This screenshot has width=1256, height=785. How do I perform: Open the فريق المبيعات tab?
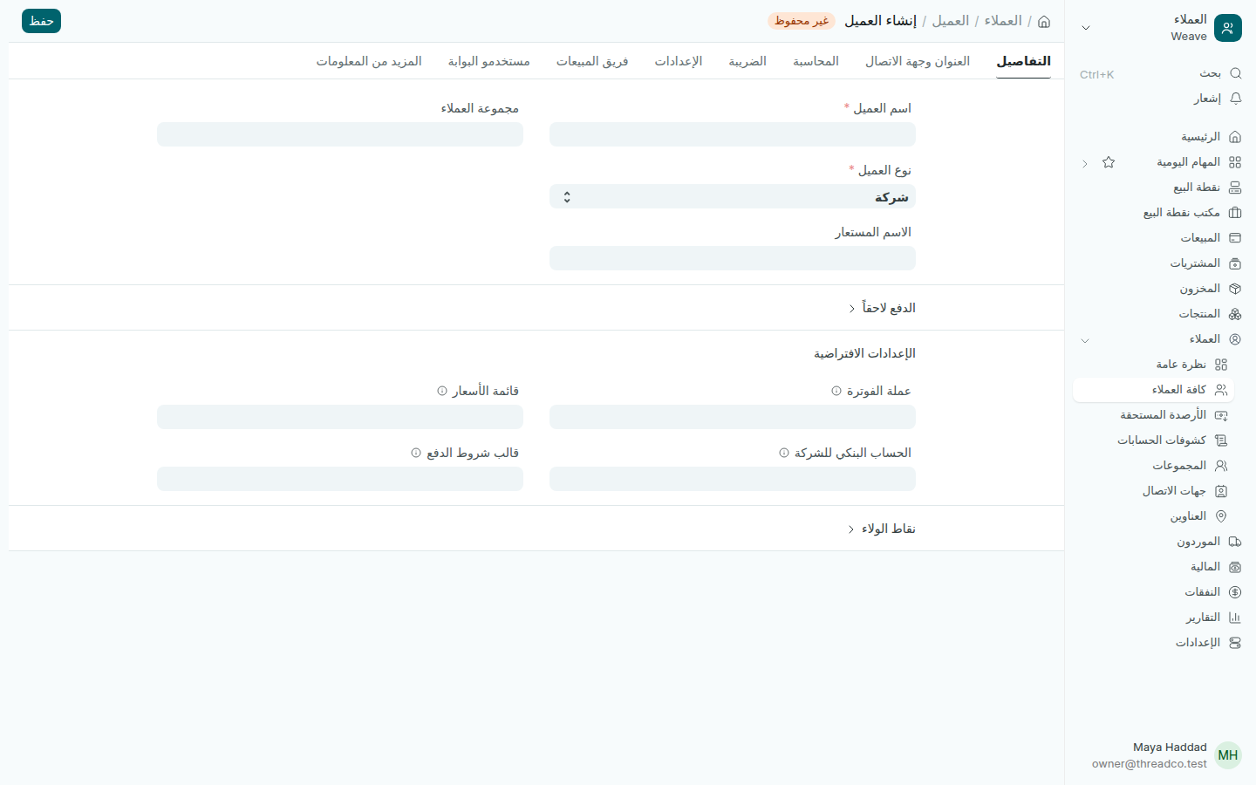[592, 61]
